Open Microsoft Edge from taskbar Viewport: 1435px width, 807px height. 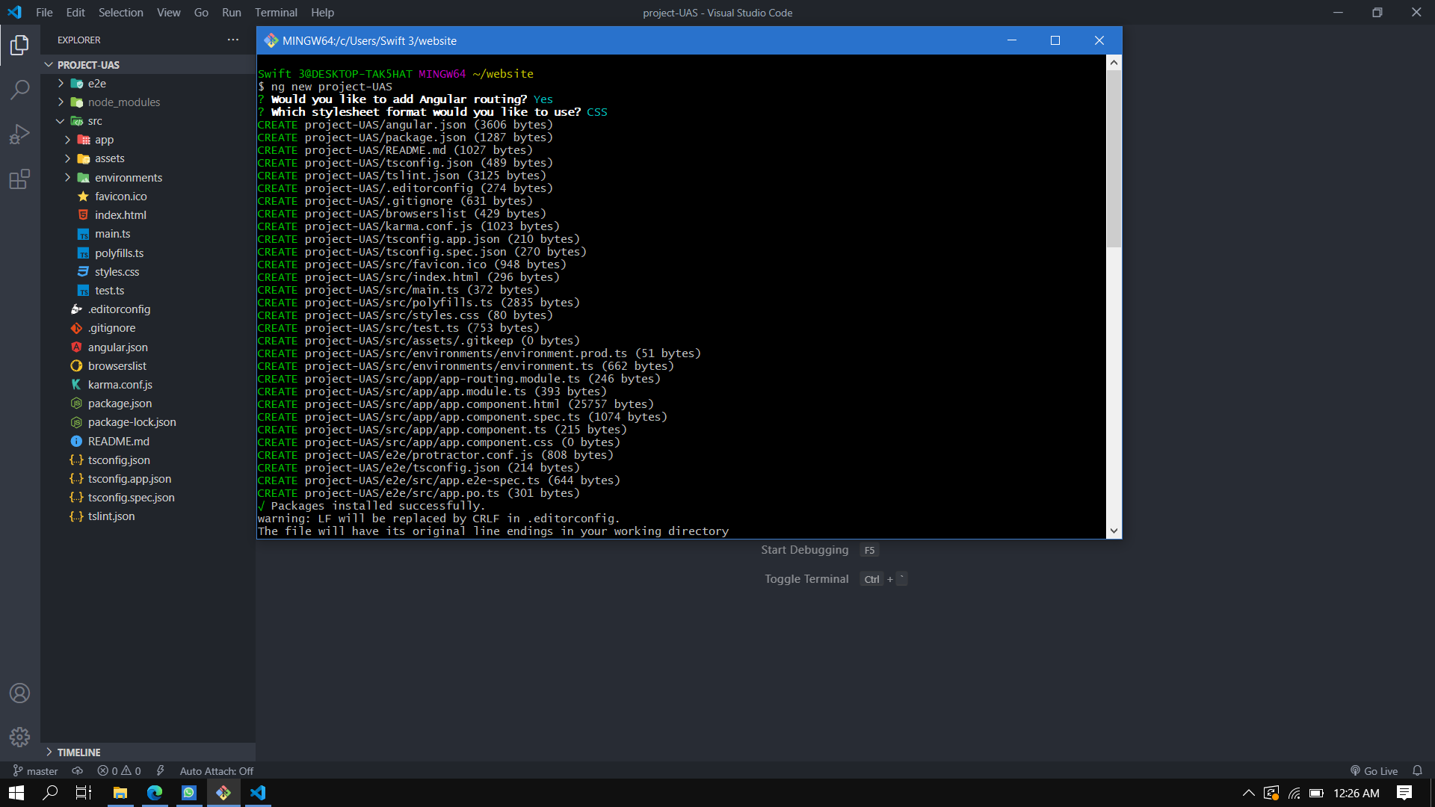pos(155,793)
